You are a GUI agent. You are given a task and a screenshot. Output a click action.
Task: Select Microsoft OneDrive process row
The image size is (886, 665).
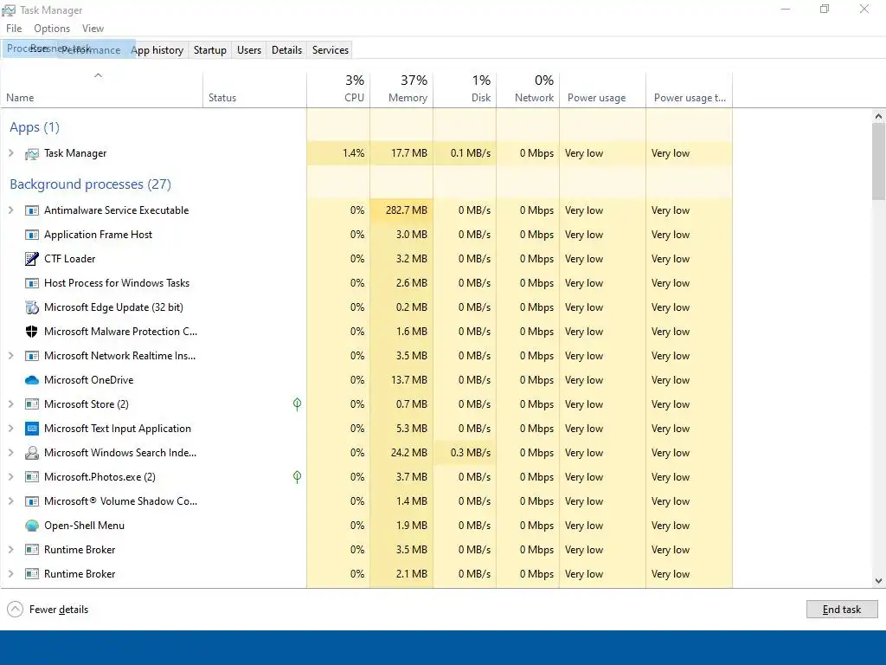click(366, 380)
